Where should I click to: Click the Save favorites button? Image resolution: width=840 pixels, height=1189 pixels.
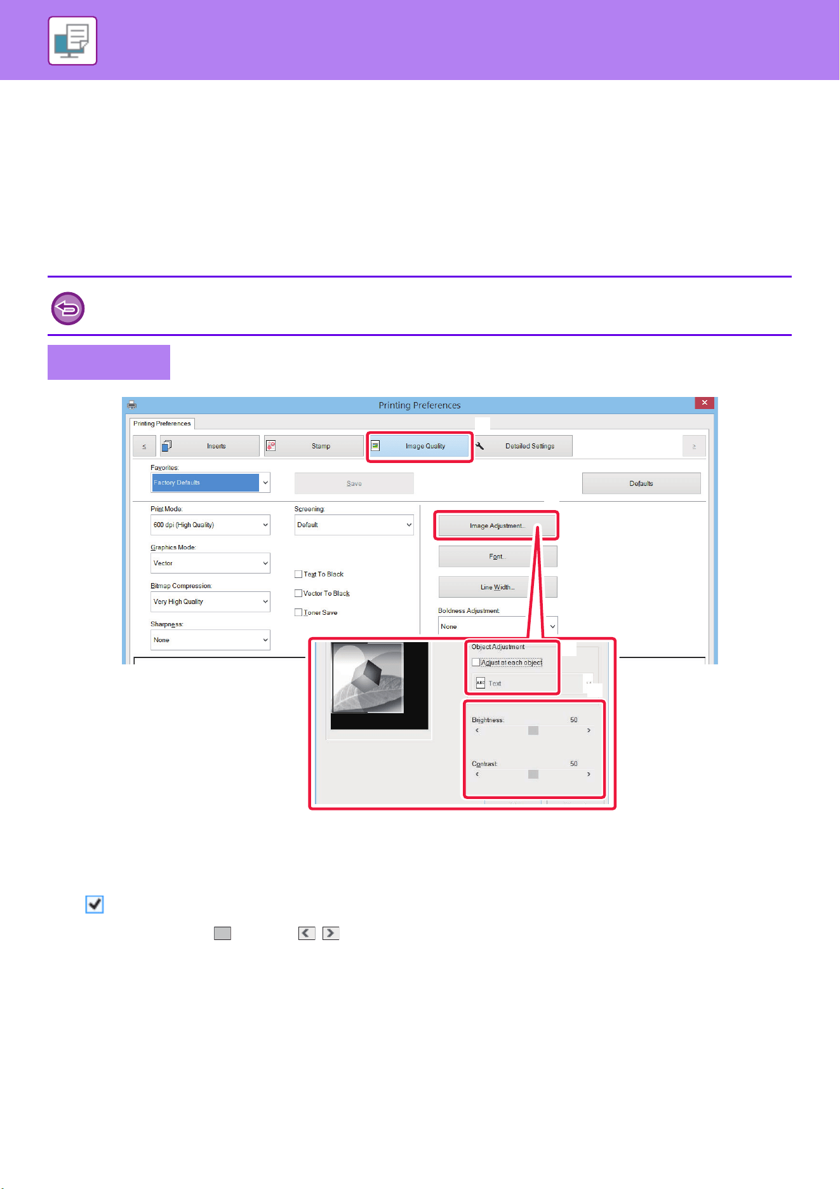354,483
